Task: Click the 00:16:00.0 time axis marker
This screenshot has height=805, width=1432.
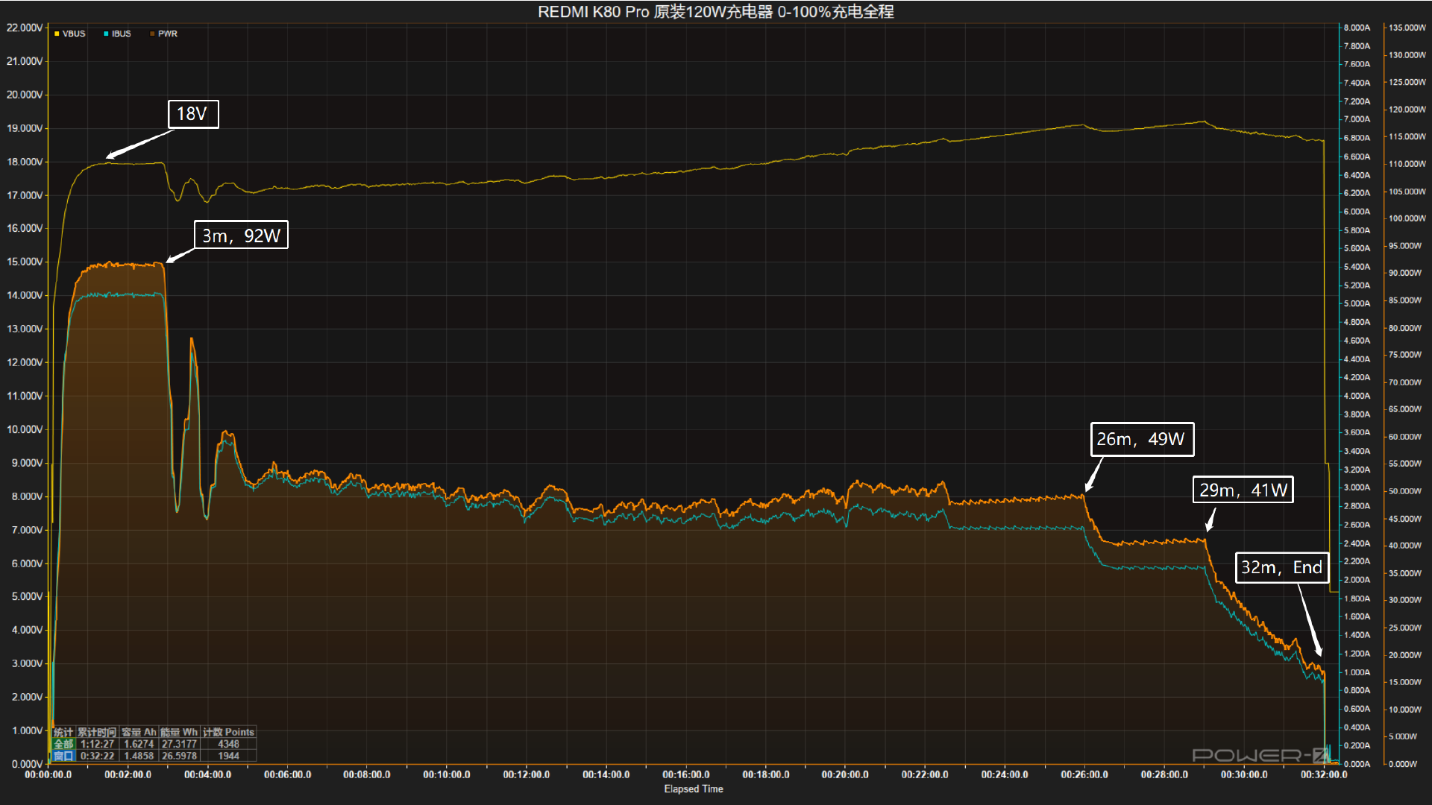Action: tap(685, 774)
